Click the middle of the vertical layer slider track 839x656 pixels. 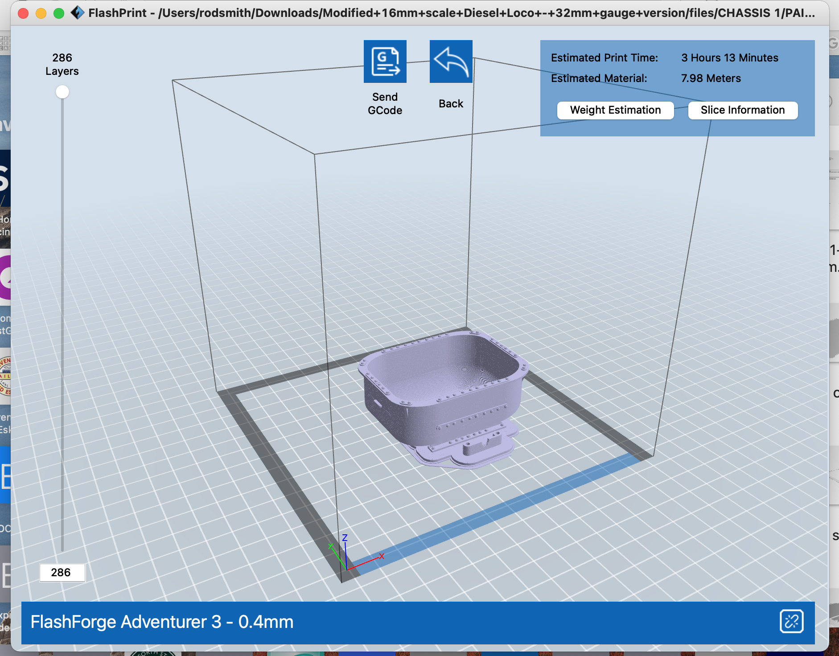62,322
